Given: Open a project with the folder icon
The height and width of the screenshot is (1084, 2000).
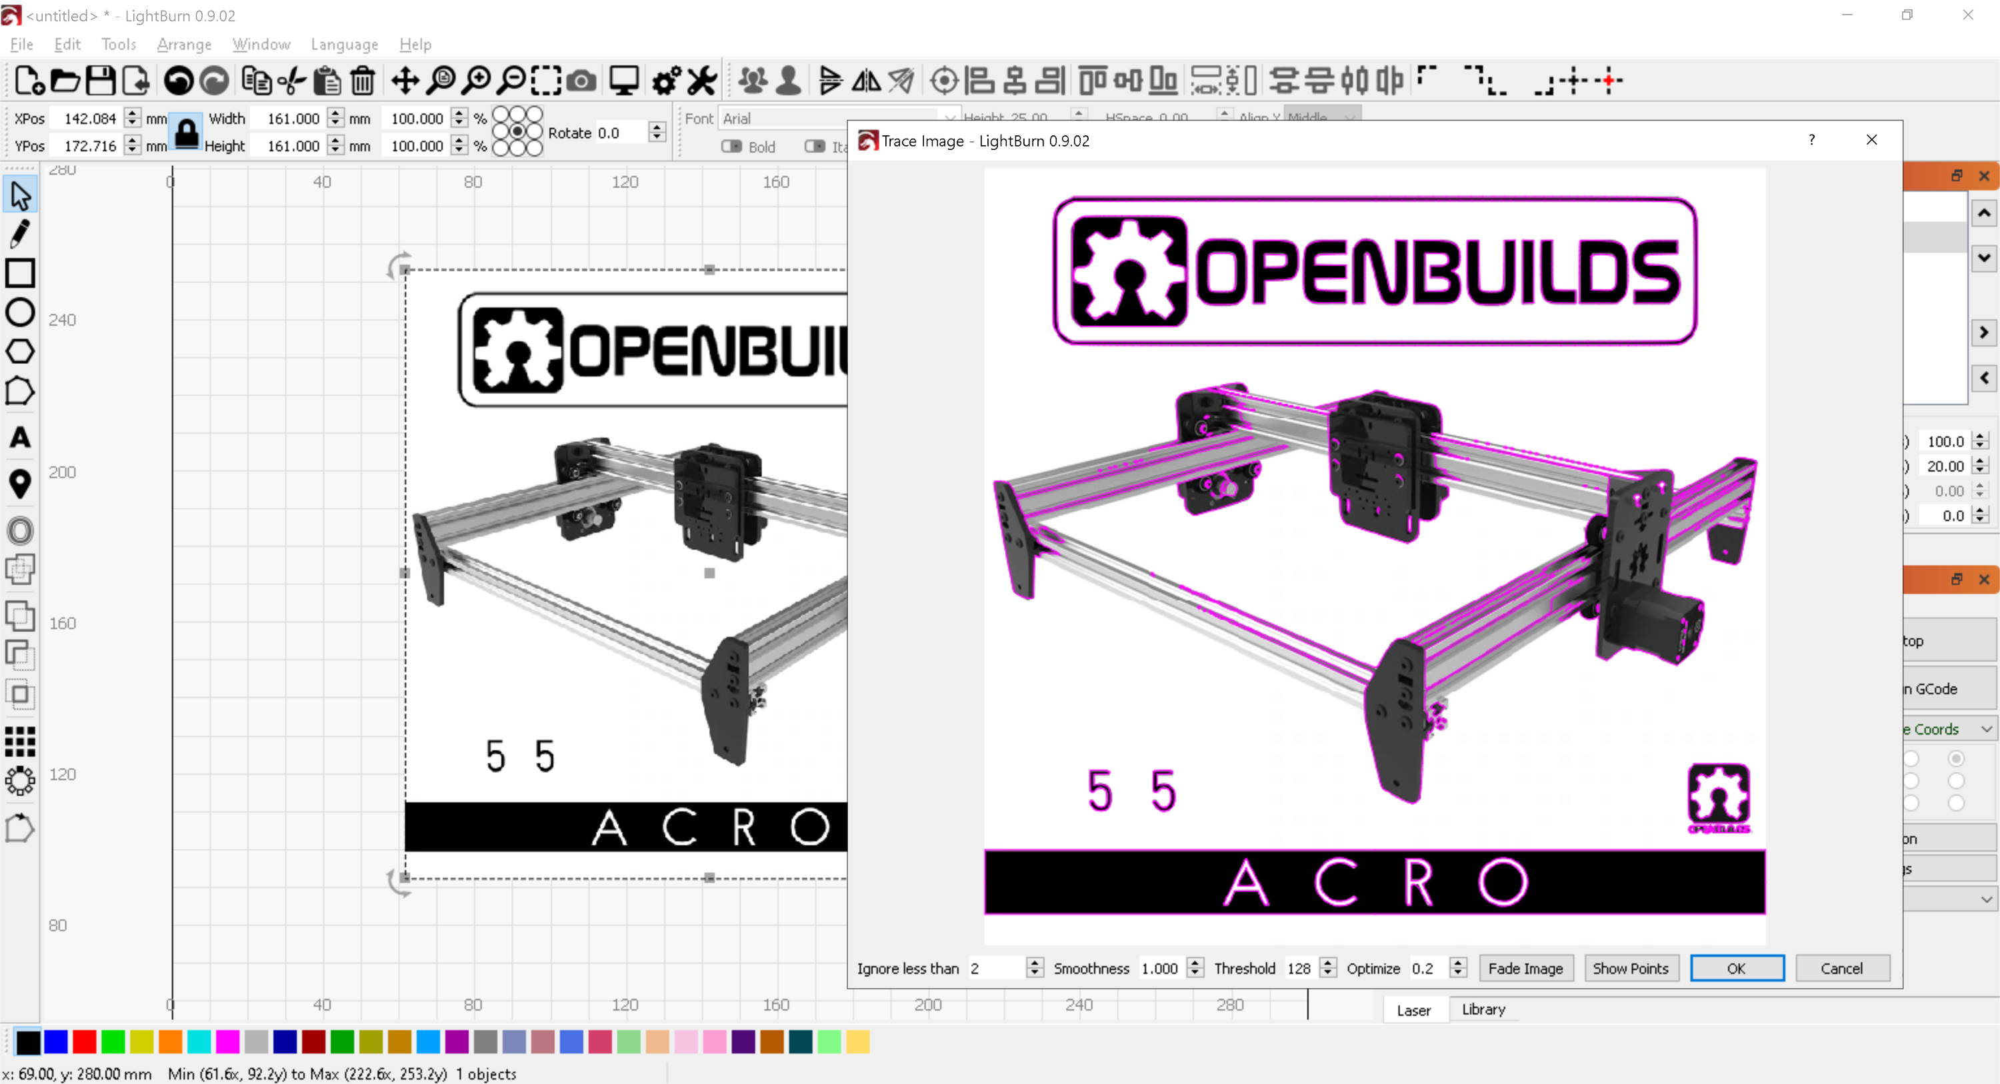Looking at the screenshot, I should [65, 80].
